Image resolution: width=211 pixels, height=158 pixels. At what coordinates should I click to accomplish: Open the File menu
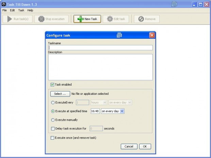[x=4, y=10]
